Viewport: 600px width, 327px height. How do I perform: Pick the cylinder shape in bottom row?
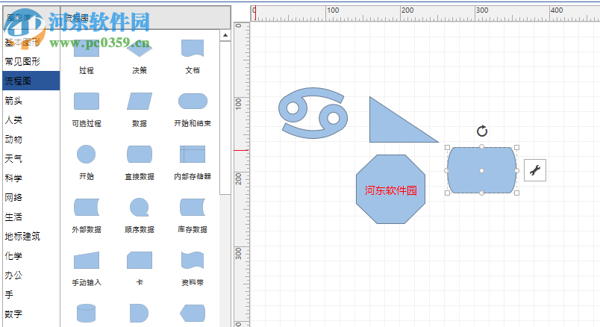point(86,314)
